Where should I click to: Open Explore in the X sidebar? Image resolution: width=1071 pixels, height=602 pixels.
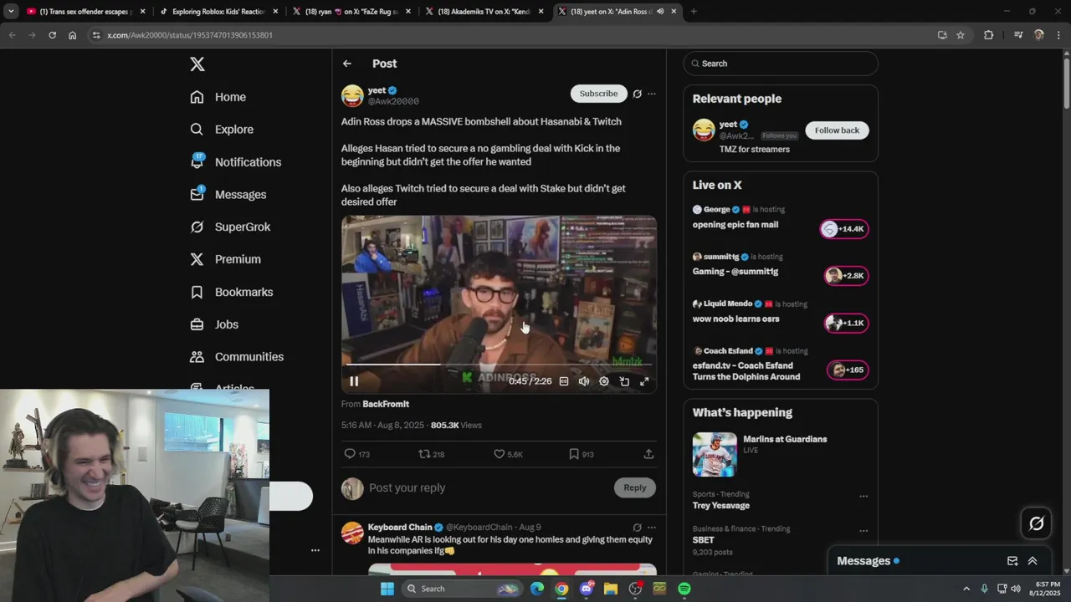click(221, 130)
